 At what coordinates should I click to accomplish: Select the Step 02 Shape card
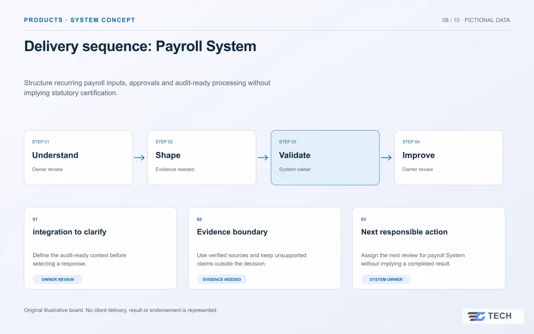tap(202, 158)
